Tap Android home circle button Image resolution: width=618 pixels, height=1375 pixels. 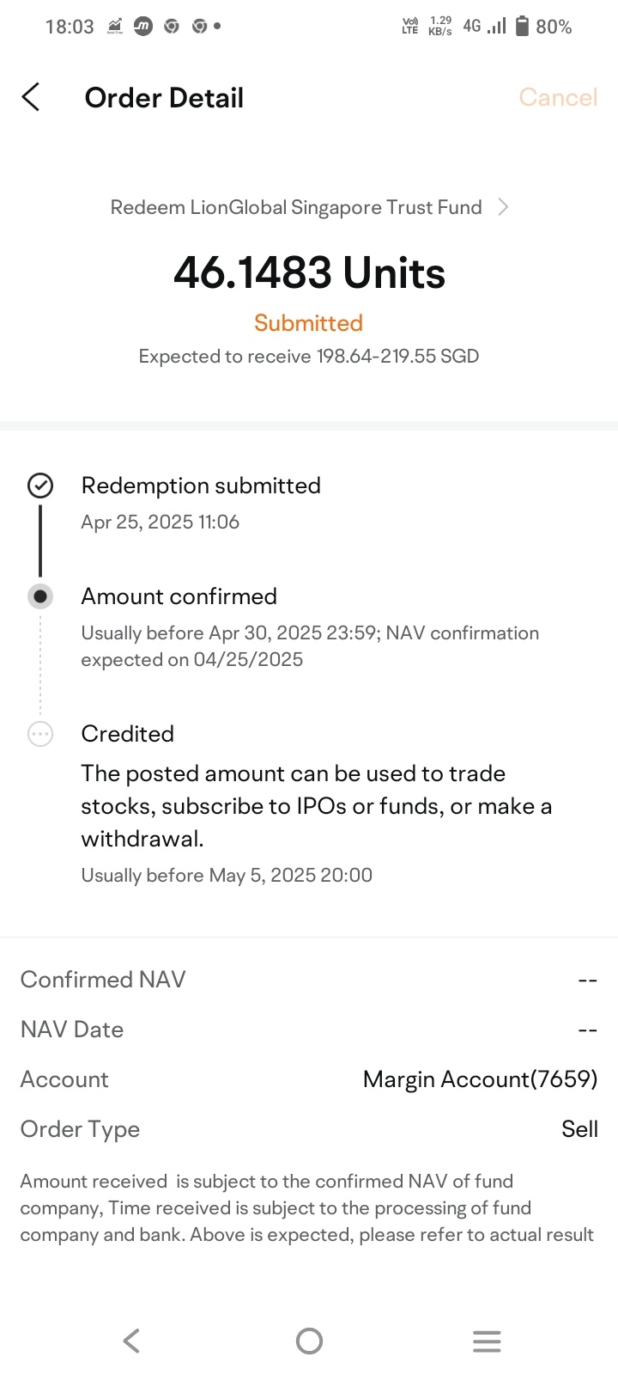[x=309, y=1341]
